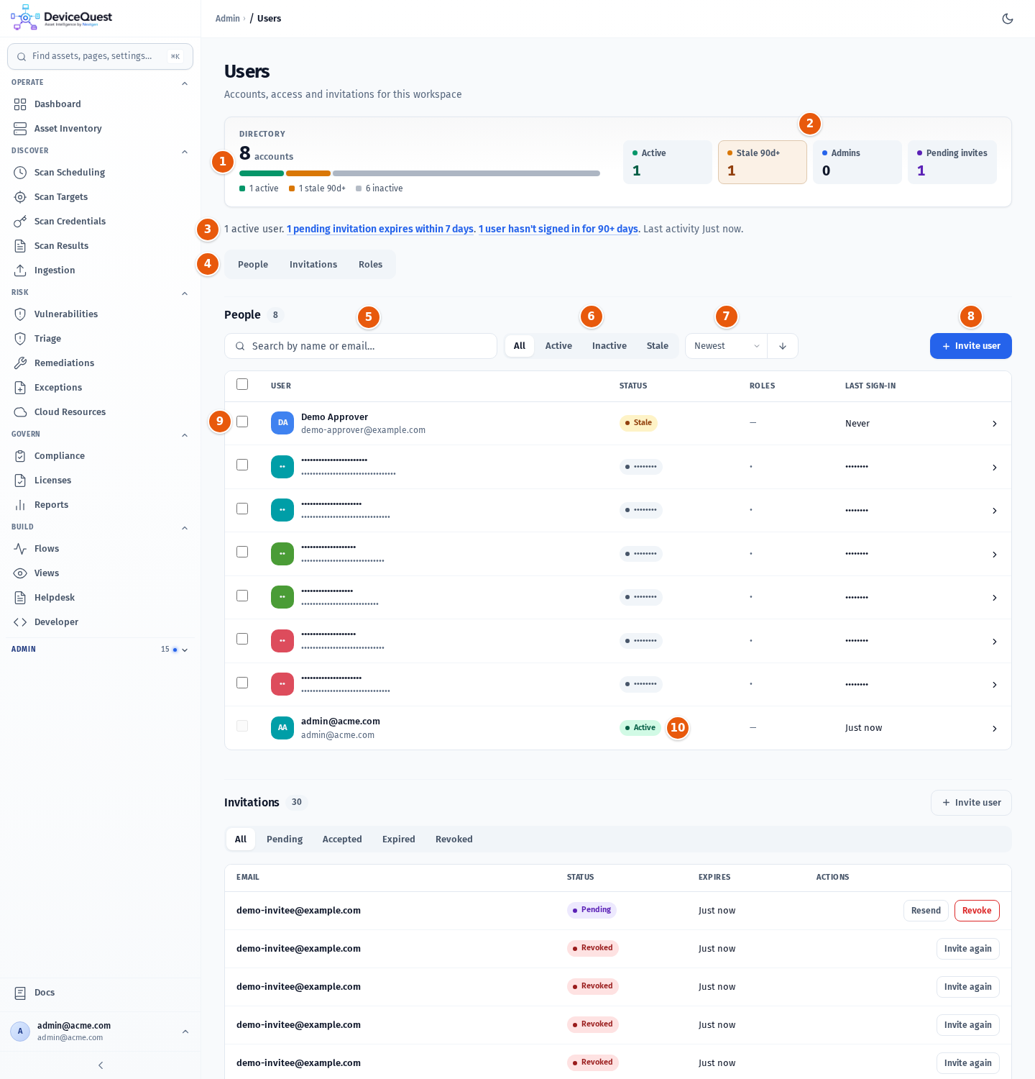Click the Asset Inventory server icon

20,129
